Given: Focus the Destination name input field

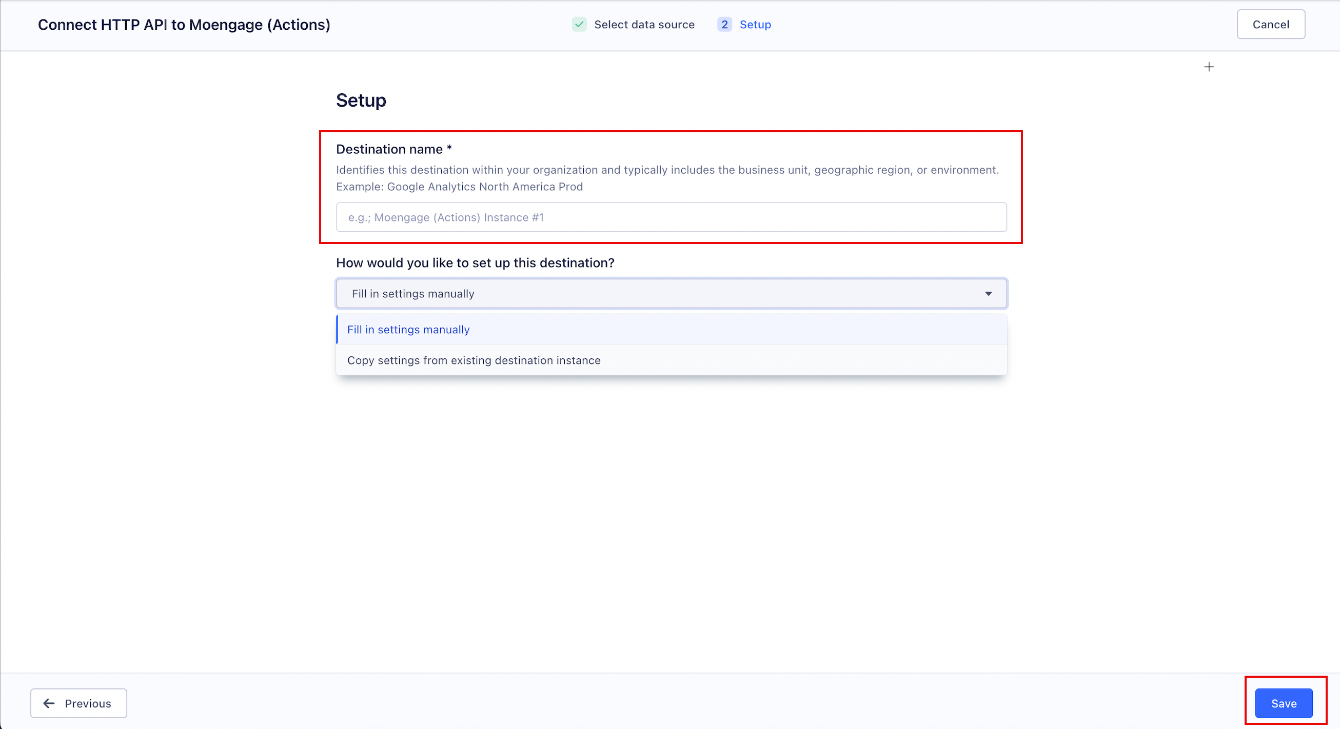Looking at the screenshot, I should click(x=671, y=217).
